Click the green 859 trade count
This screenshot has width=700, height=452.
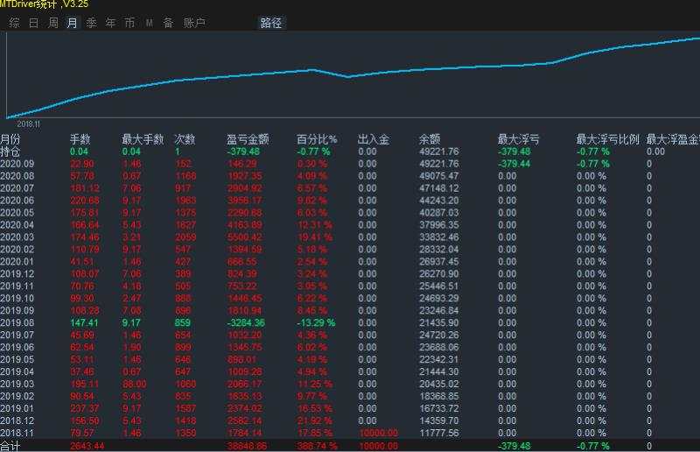click(183, 322)
